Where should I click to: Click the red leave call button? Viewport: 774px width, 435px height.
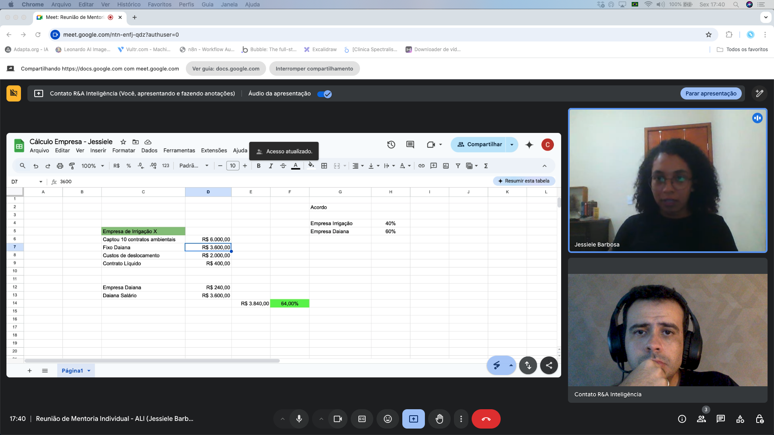pos(486,419)
